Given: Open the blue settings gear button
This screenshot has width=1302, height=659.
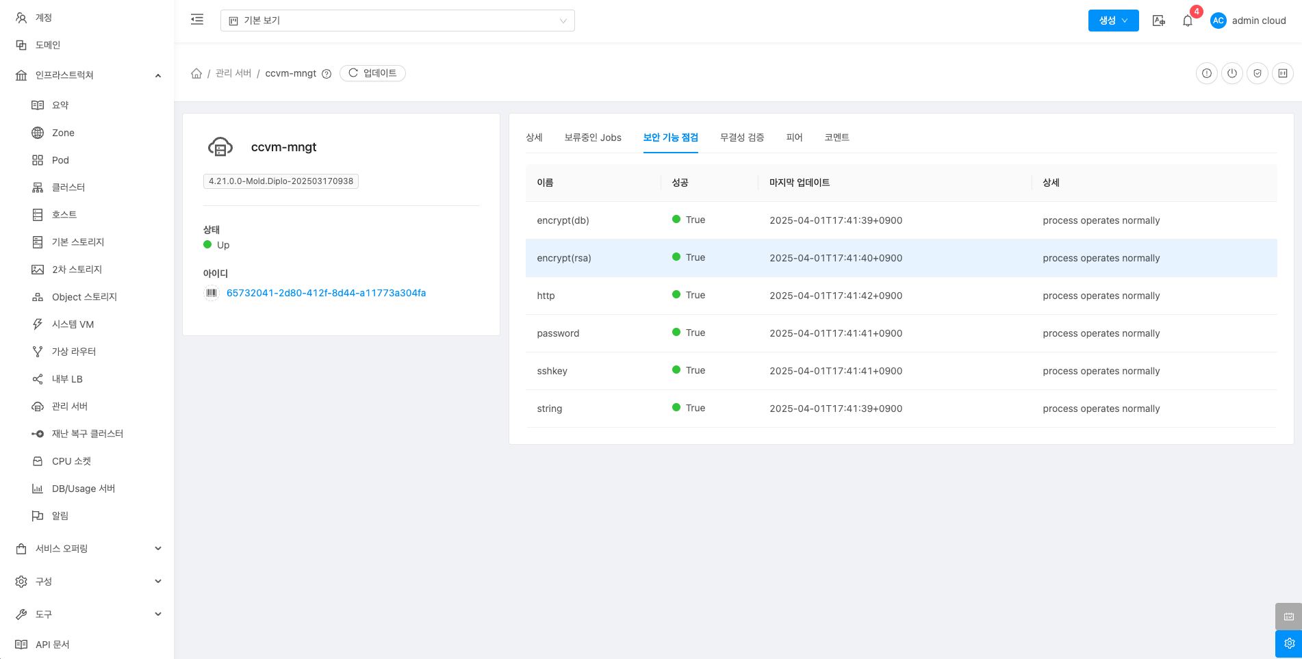Looking at the screenshot, I should coord(1288,643).
